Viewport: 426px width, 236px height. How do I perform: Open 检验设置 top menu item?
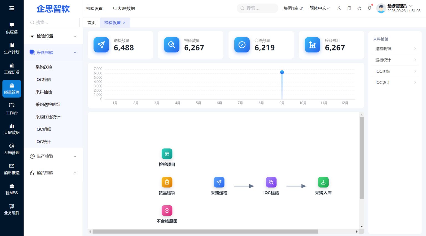click(x=94, y=8)
